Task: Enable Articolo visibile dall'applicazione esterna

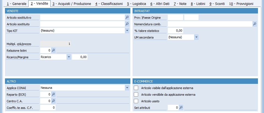Action: click(x=136, y=88)
